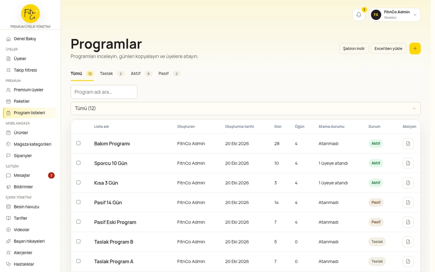This screenshot has width=435, height=272.
Task: Tick the checkbox for Sporcu 10 Gün
Action: pos(79,163)
